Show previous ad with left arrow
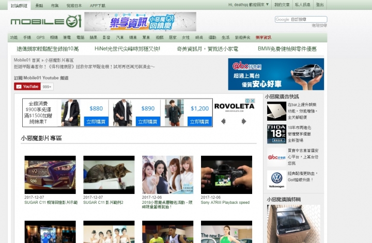Image resolution: width=372 pixels, height=243 pixels. 223,122
